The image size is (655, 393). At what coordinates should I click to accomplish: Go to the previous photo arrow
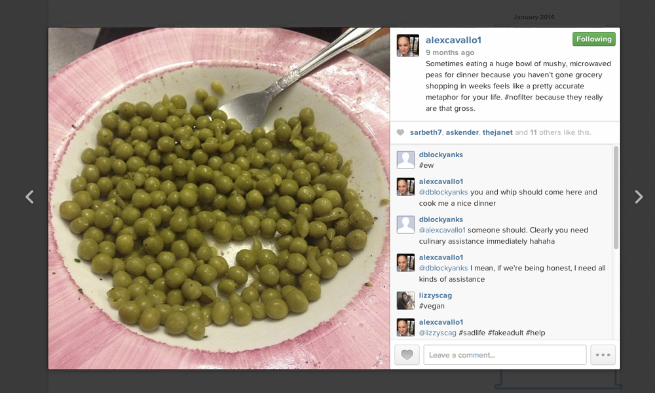click(x=29, y=196)
